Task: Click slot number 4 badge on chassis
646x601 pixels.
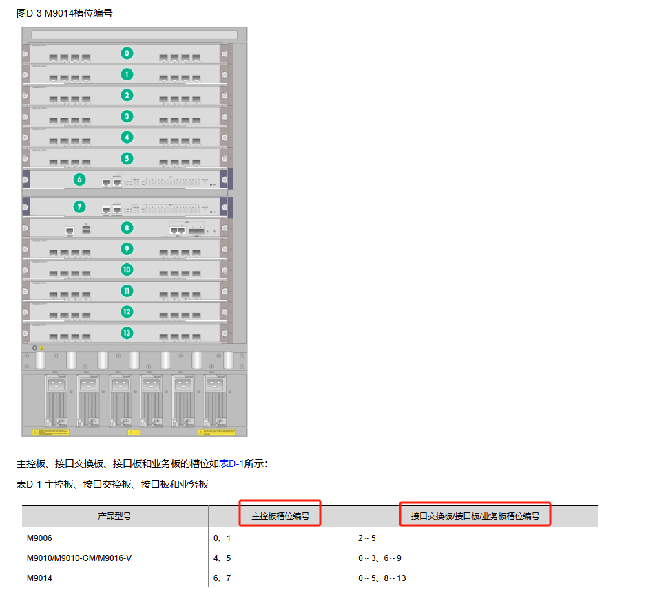Action: pyautogui.click(x=127, y=138)
